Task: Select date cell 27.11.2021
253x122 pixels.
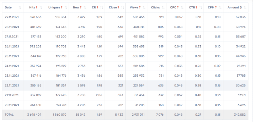Action: (12, 36)
